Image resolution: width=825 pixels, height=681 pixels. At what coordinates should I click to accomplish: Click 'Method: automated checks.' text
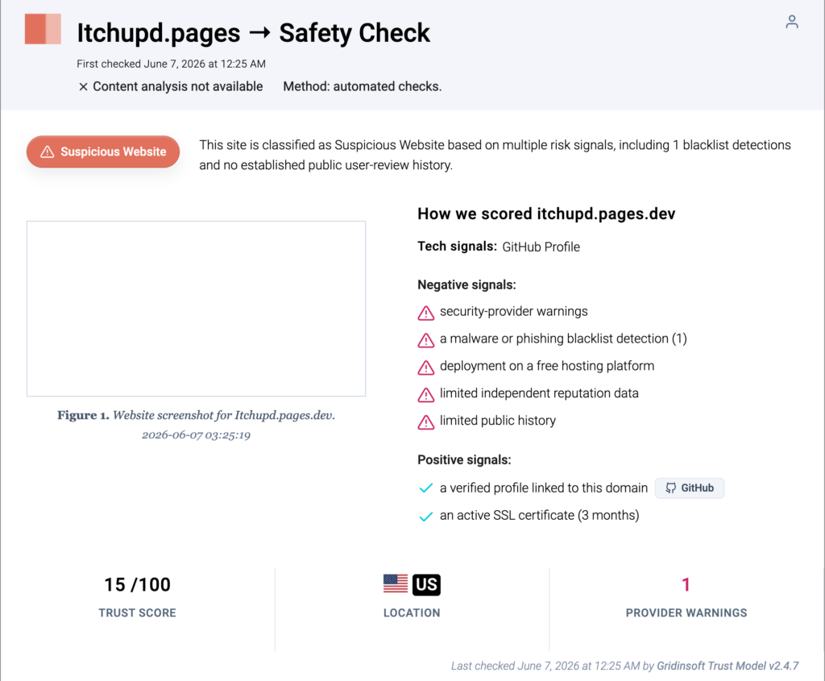(363, 86)
